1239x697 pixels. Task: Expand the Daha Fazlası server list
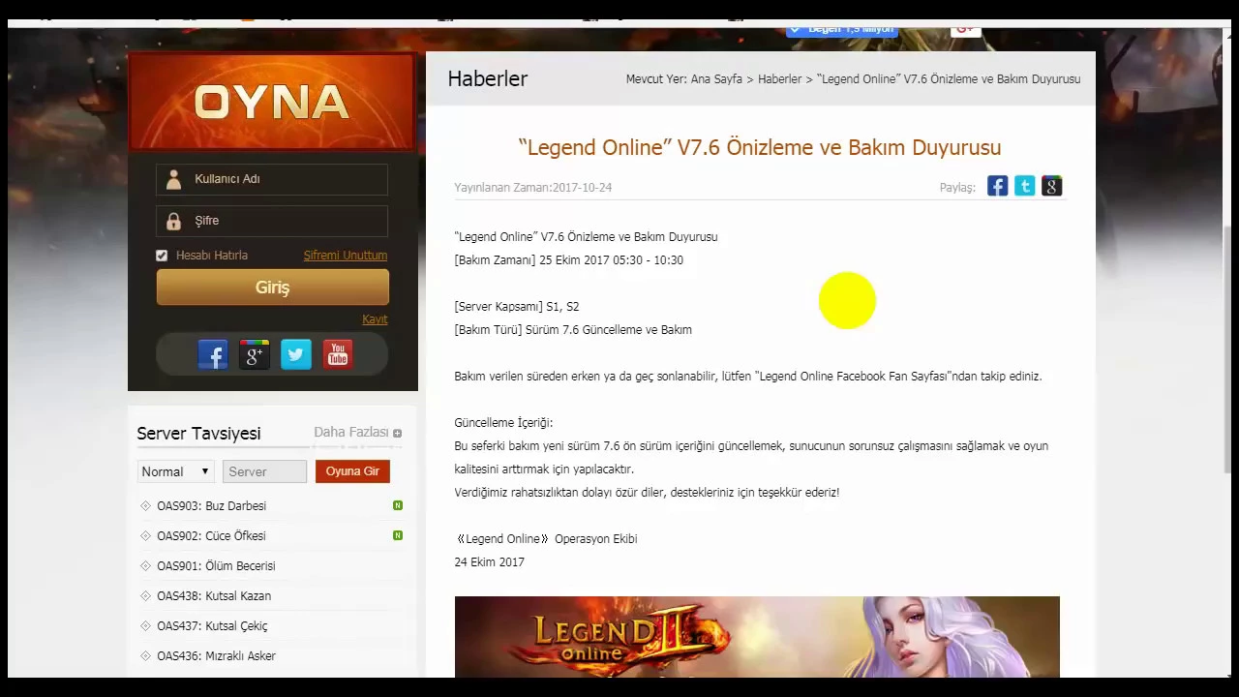(x=357, y=432)
